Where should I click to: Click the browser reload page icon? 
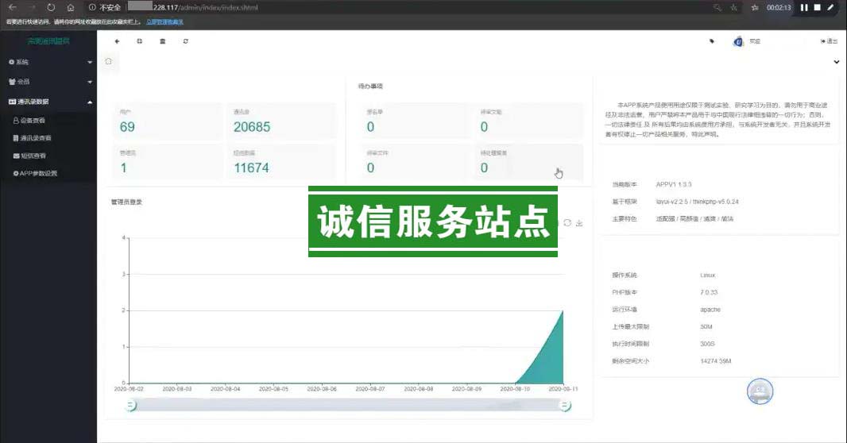click(x=51, y=7)
